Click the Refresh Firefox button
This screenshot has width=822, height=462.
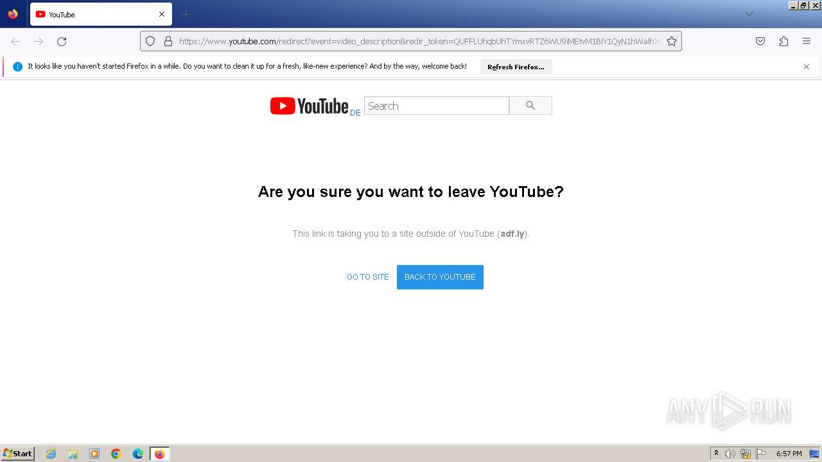point(516,67)
